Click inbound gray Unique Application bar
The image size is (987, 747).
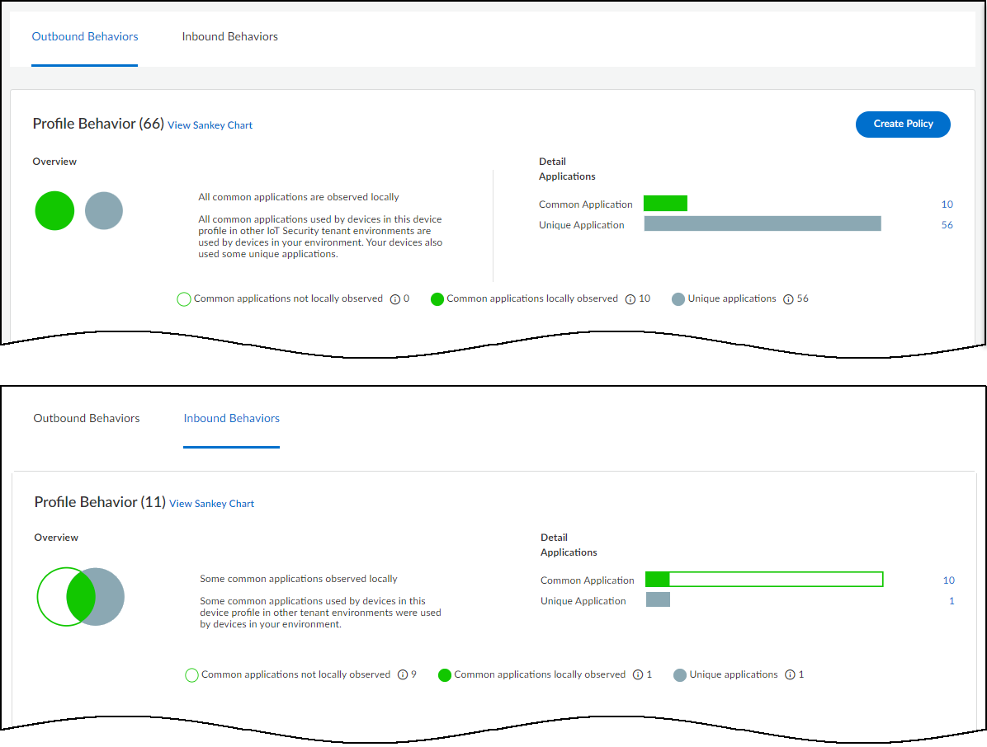(x=658, y=599)
